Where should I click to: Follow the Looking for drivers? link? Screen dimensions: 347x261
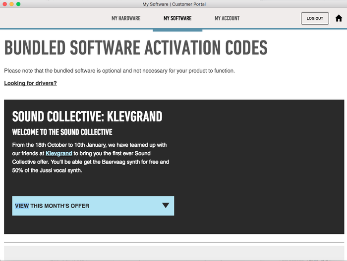[x=31, y=83]
